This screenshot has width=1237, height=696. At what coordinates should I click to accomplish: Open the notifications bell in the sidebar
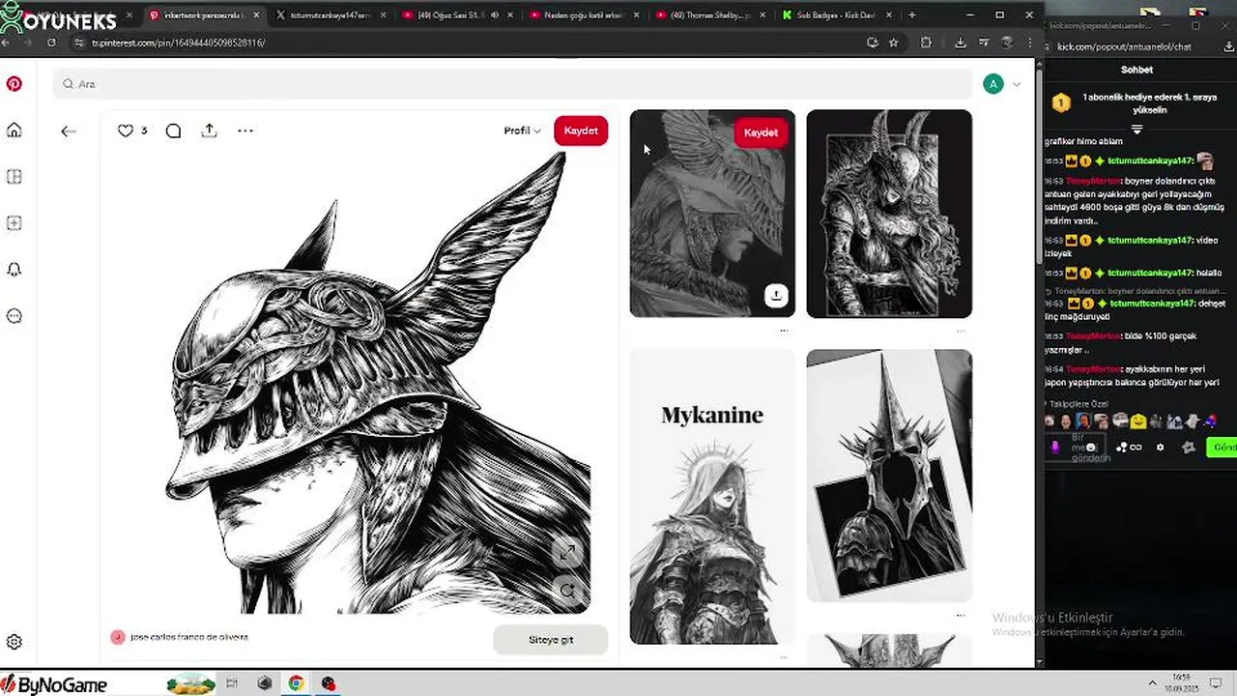(14, 270)
